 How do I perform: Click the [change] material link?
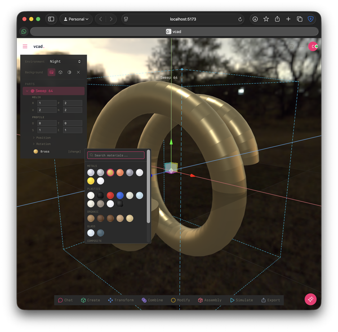click(74, 151)
